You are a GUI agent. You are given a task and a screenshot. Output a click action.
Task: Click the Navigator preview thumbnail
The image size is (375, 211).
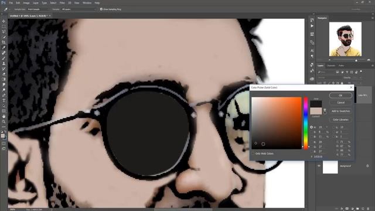345,39
